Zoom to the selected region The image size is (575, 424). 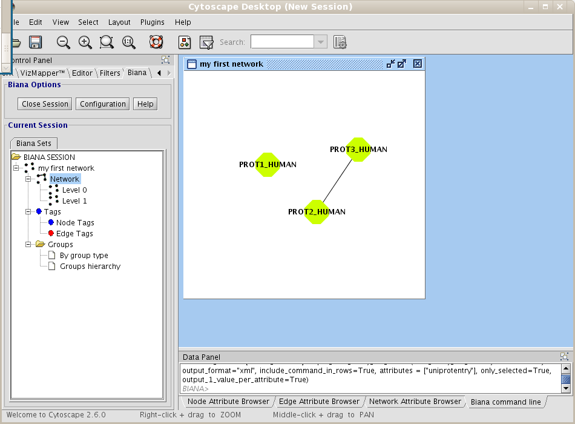pos(107,42)
